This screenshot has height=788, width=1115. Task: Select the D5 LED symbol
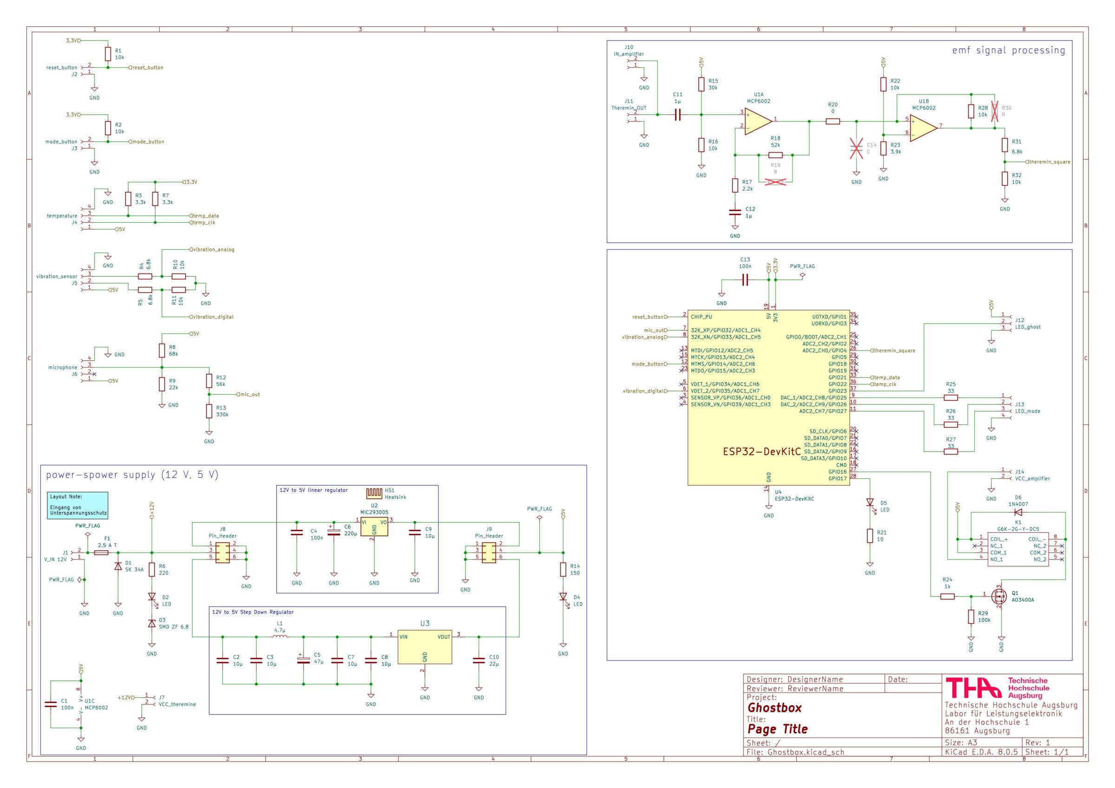(870, 503)
